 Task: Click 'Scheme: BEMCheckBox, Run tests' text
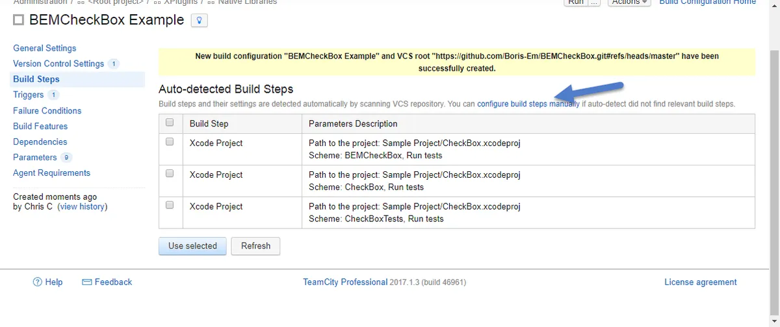[376, 155]
